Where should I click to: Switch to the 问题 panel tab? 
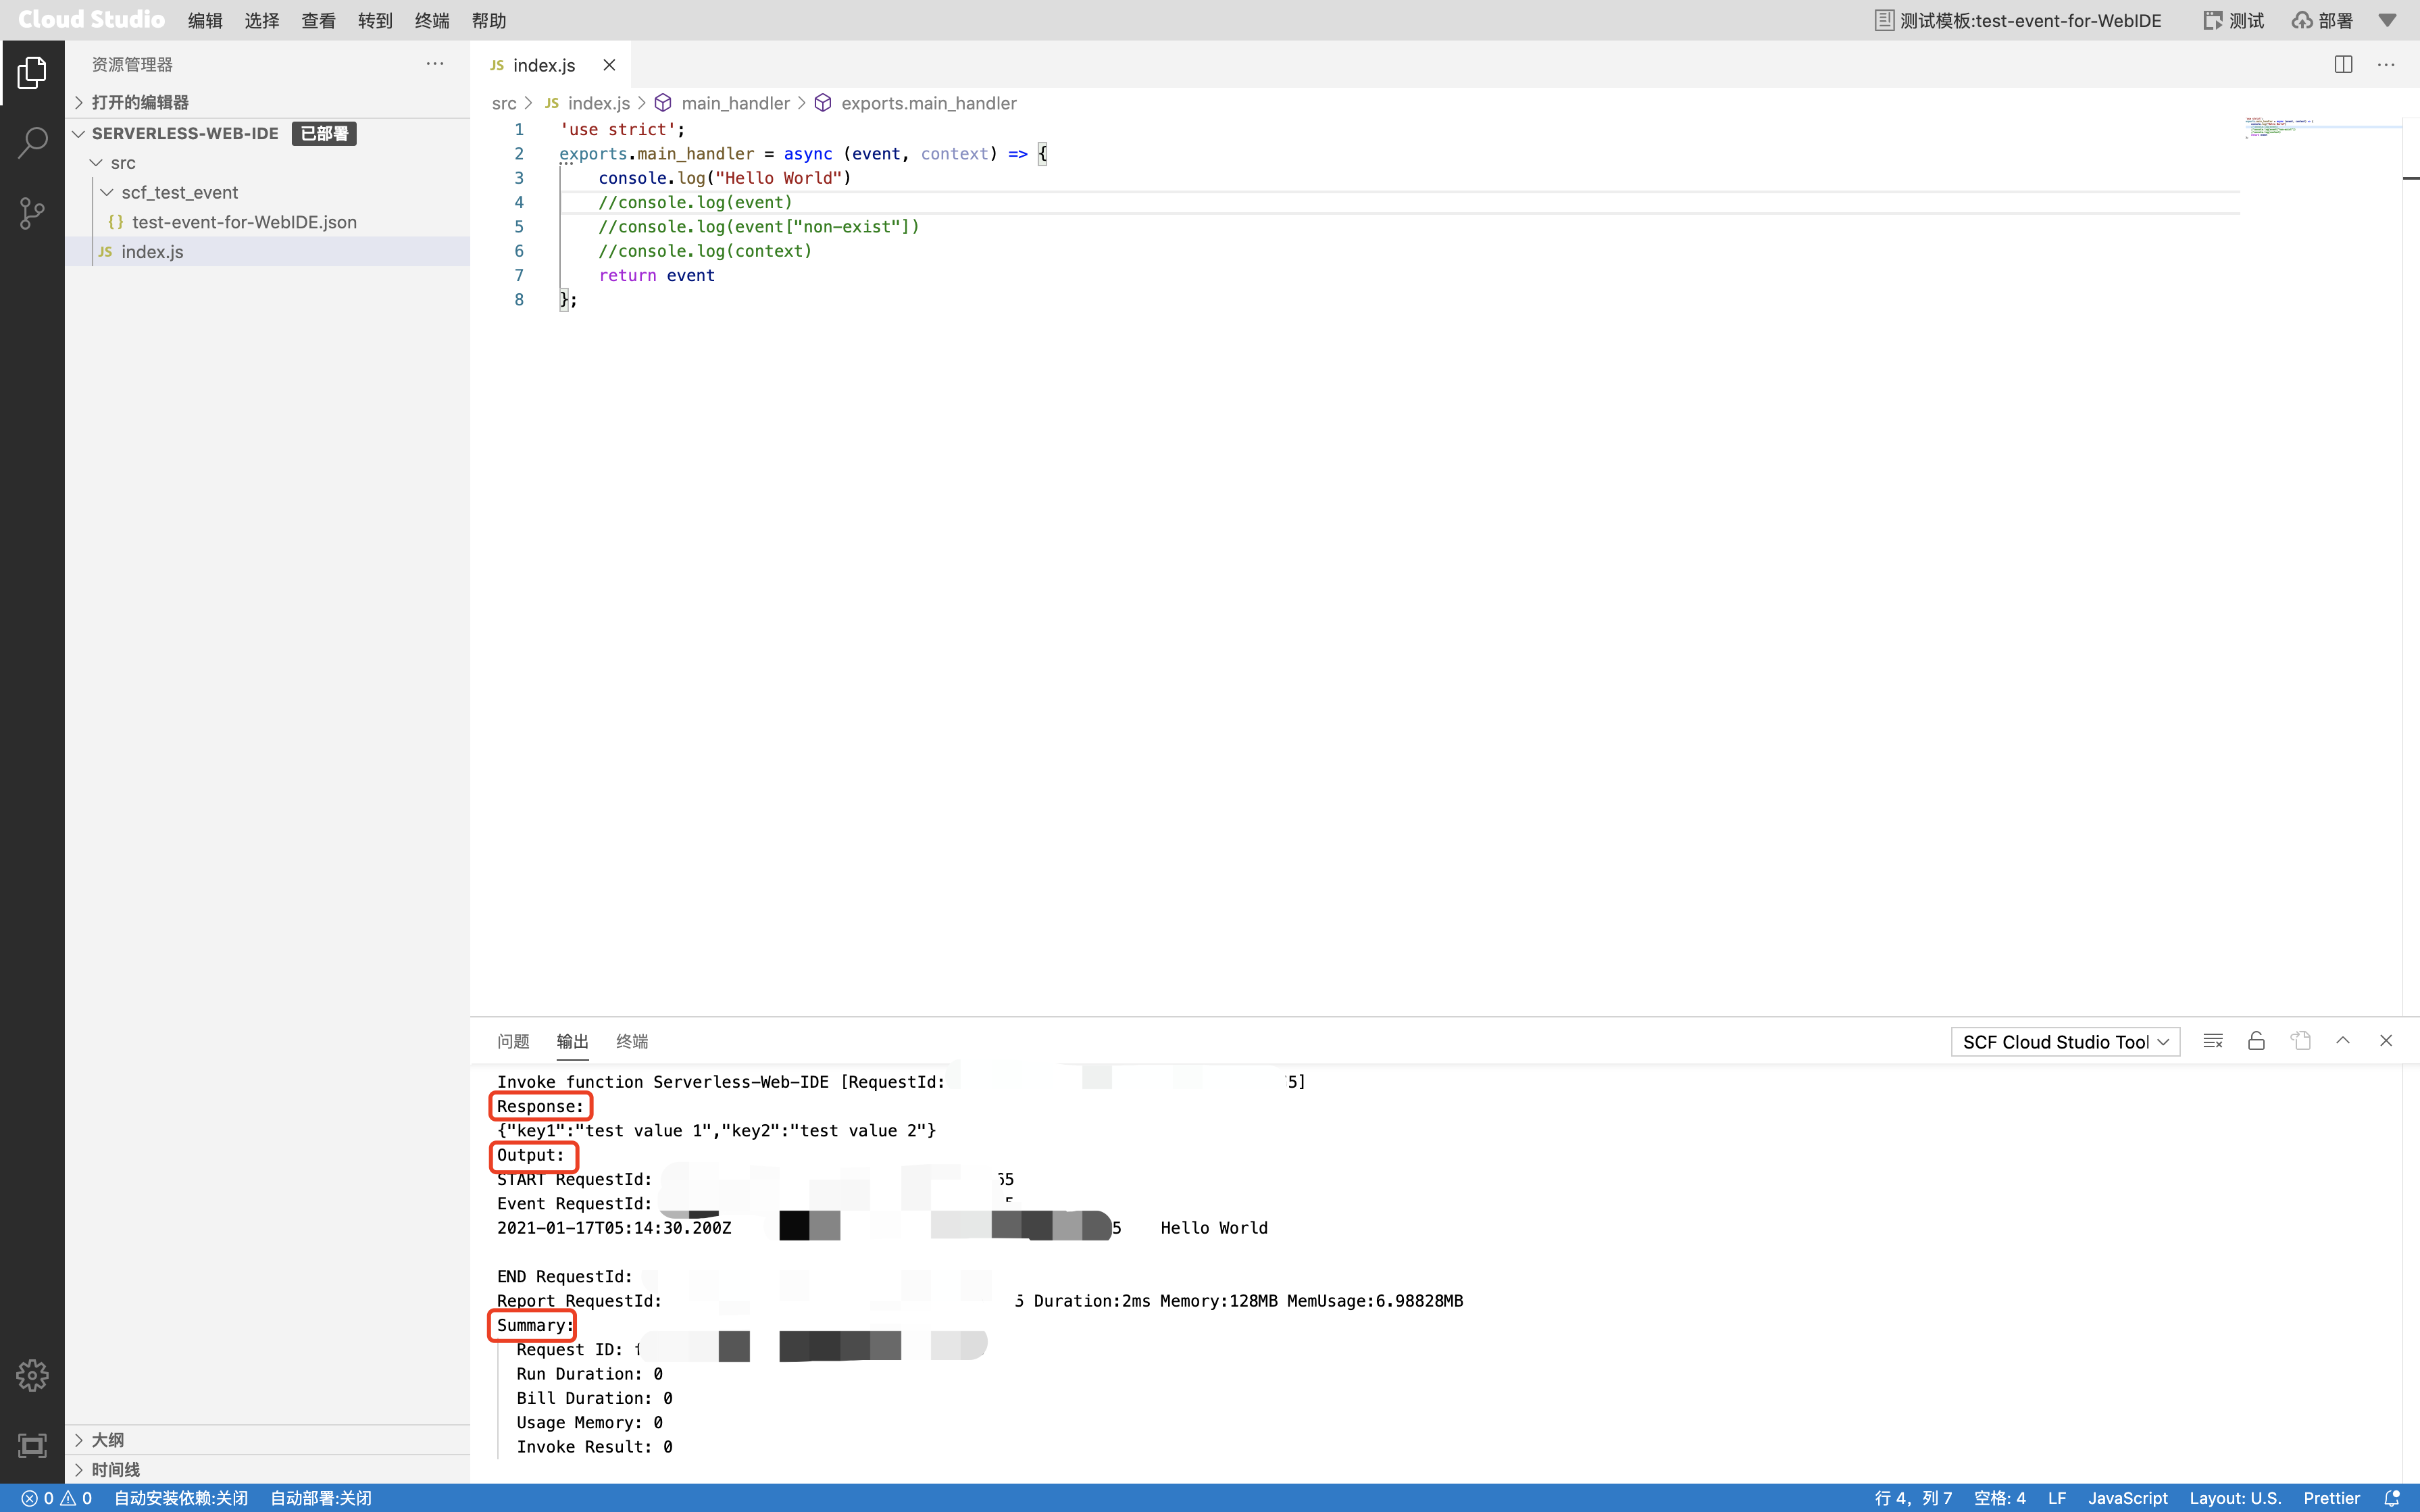pos(513,1041)
